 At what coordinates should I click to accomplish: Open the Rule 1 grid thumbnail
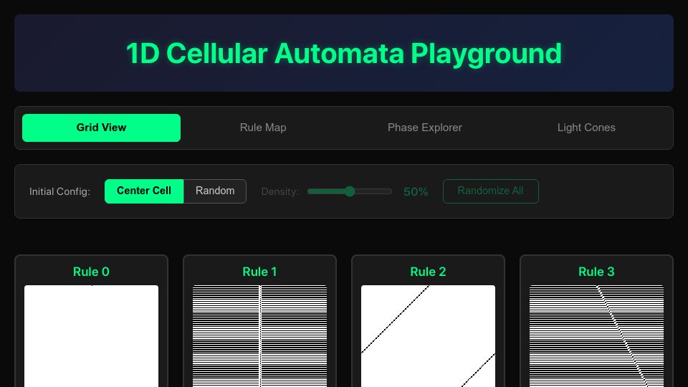(259, 336)
